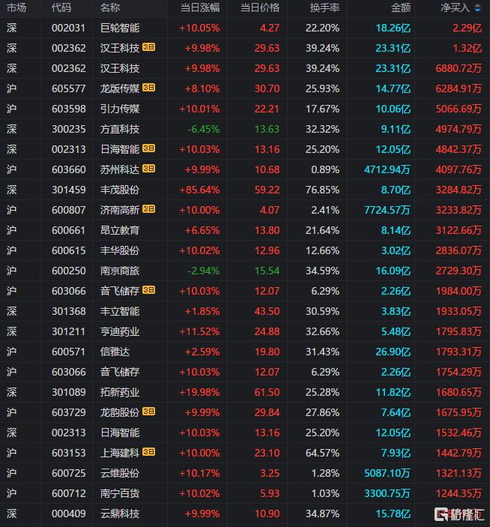Click the 6880.72万 net buy value
490x527 pixels.
(x=459, y=68)
